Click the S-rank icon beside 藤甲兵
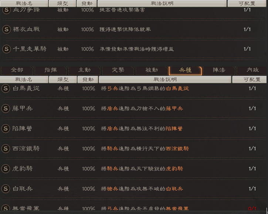The width and height of the screenshot is (268, 214). (x=6, y=108)
